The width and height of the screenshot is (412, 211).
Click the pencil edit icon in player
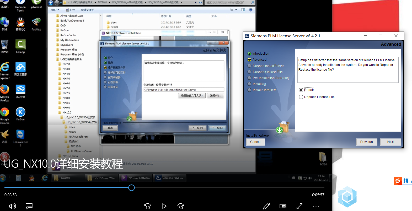click(x=266, y=206)
